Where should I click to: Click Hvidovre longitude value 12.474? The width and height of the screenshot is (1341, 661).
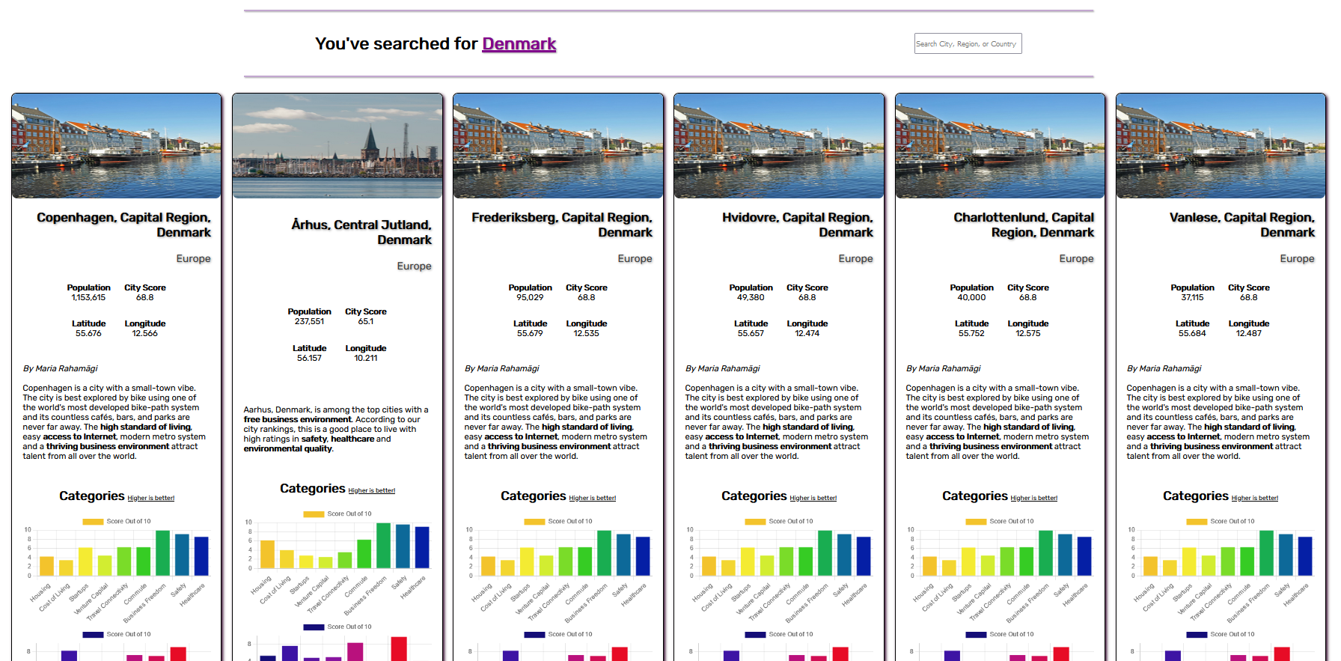[807, 333]
